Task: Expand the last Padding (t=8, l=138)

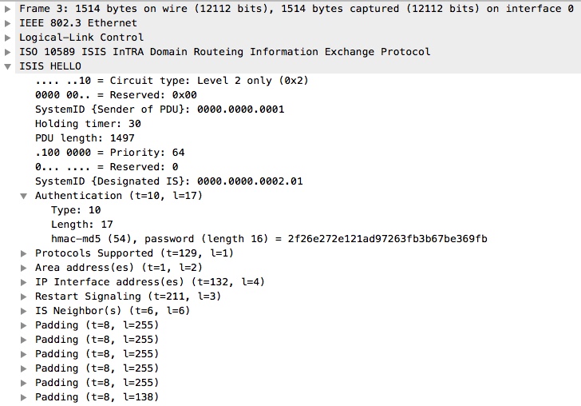Action: coord(24,397)
